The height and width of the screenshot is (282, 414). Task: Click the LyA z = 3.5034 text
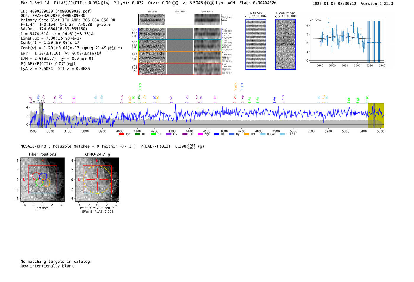point(37,69)
